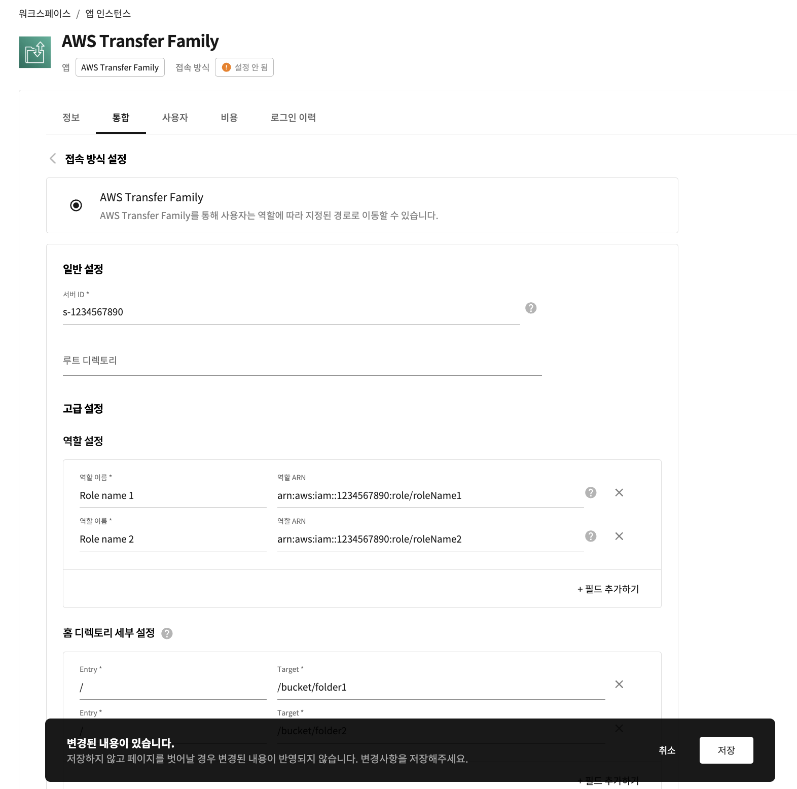Open the 비용 tab

click(x=229, y=118)
